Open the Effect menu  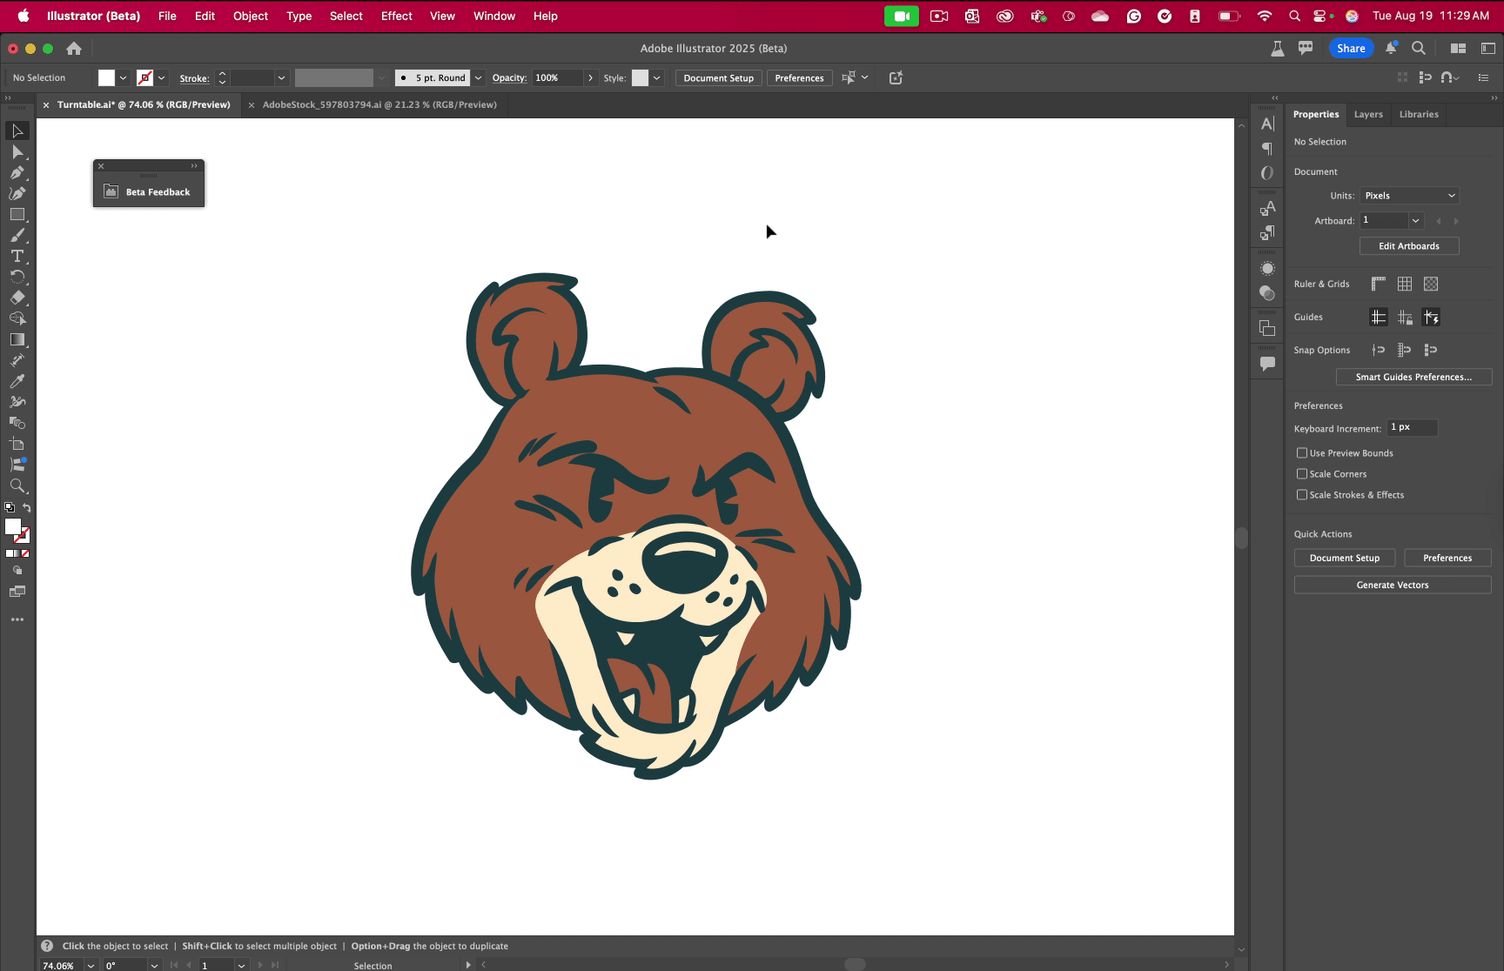pyautogui.click(x=396, y=16)
